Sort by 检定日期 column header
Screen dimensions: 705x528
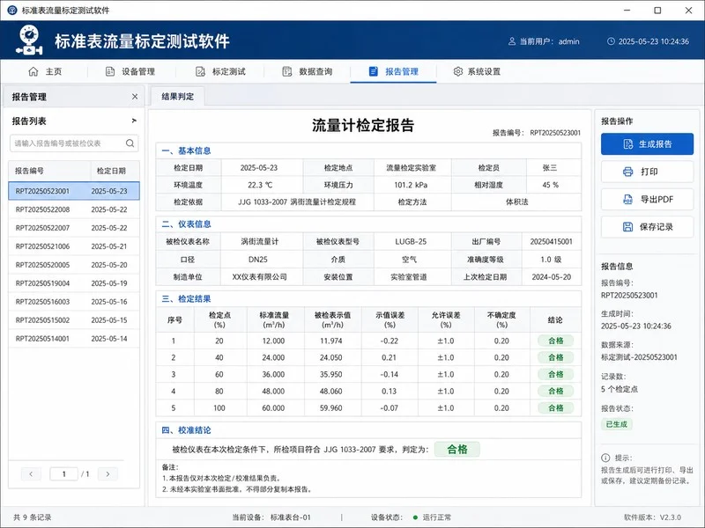pos(115,171)
